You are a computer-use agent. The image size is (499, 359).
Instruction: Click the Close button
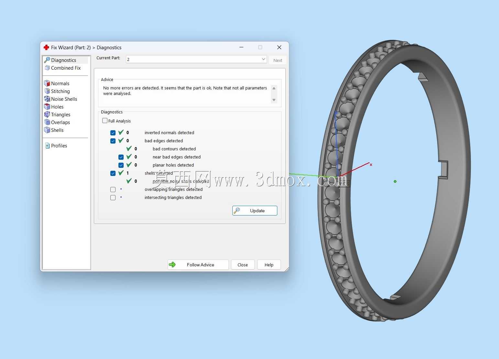tap(243, 265)
